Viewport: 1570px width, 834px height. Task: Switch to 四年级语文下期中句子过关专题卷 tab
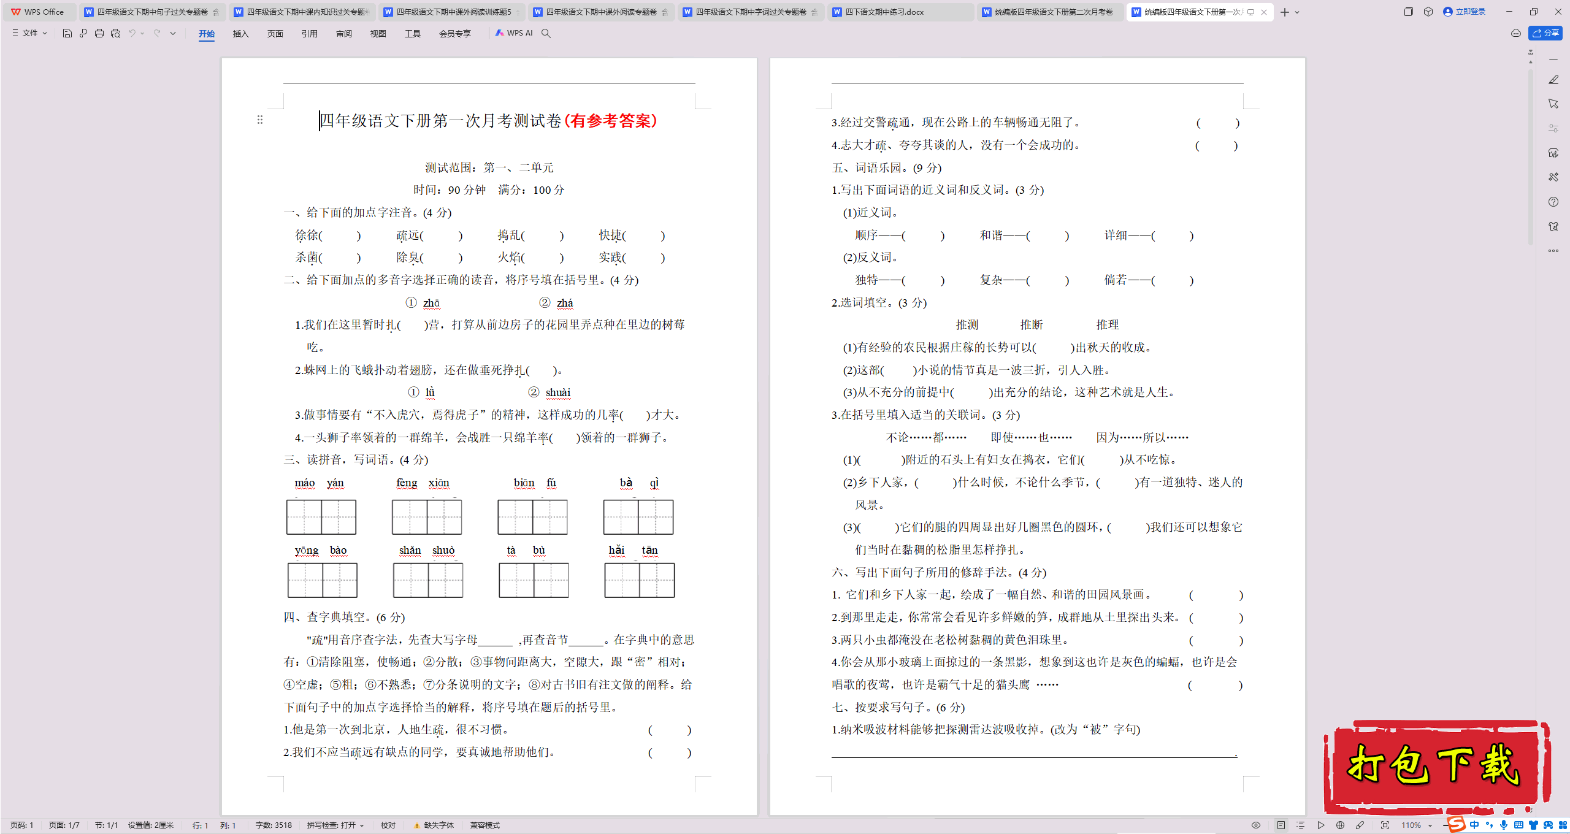152,12
